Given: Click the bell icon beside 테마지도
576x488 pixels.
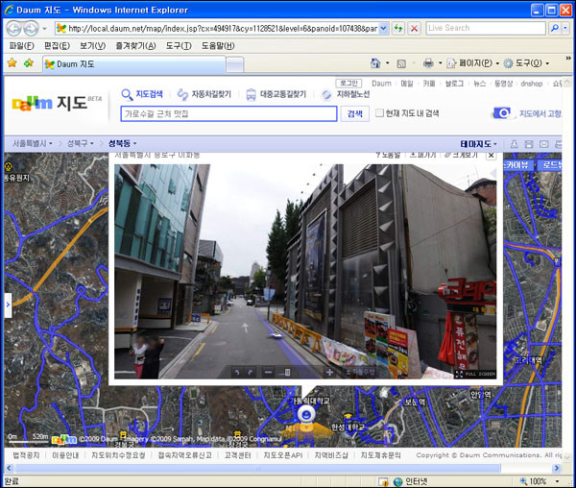Looking at the screenshot, I should tap(515, 144).
